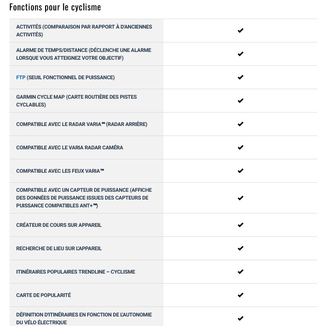Click checkmark for Itinéraires populaires Trendline
The image size is (326, 326).
(241, 272)
